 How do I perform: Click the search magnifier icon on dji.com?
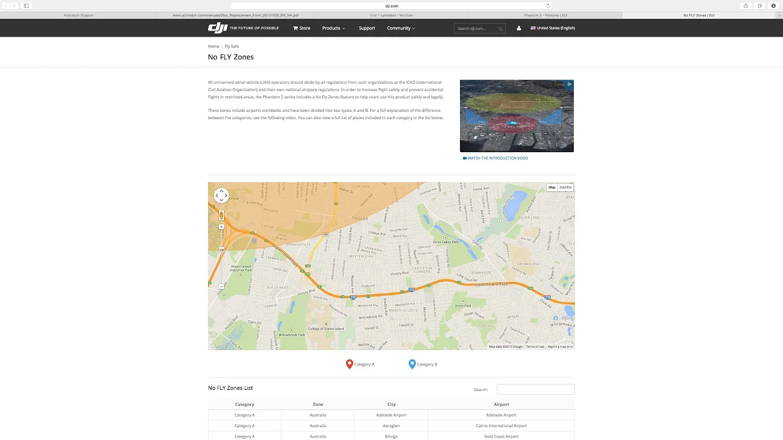pyautogui.click(x=500, y=29)
